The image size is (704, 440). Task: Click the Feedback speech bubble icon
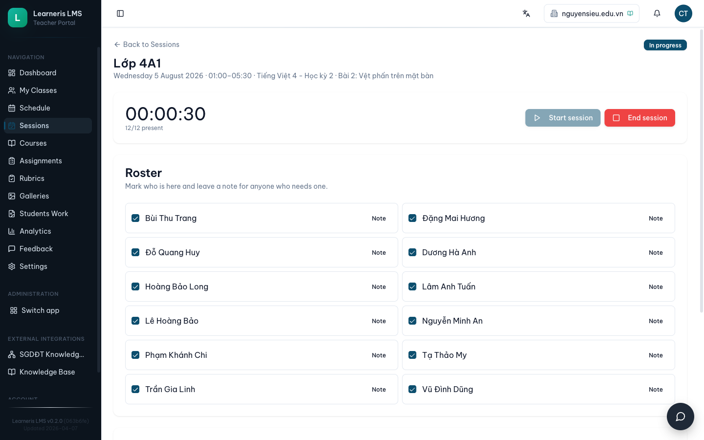(x=12, y=249)
